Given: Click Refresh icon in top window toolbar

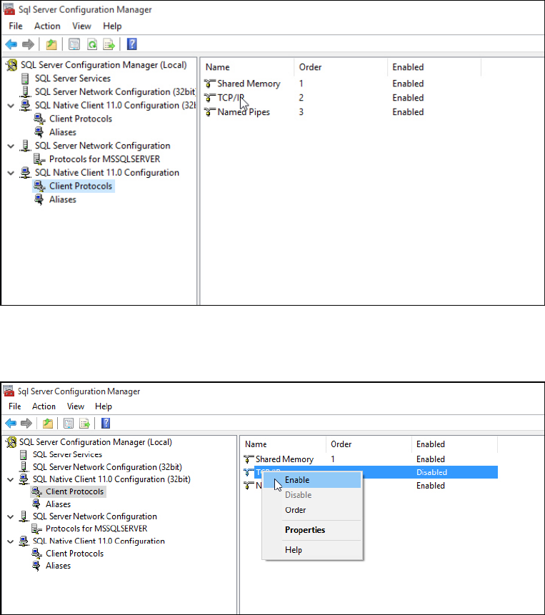Looking at the screenshot, I should pyautogui.click(x=91, y=44).
